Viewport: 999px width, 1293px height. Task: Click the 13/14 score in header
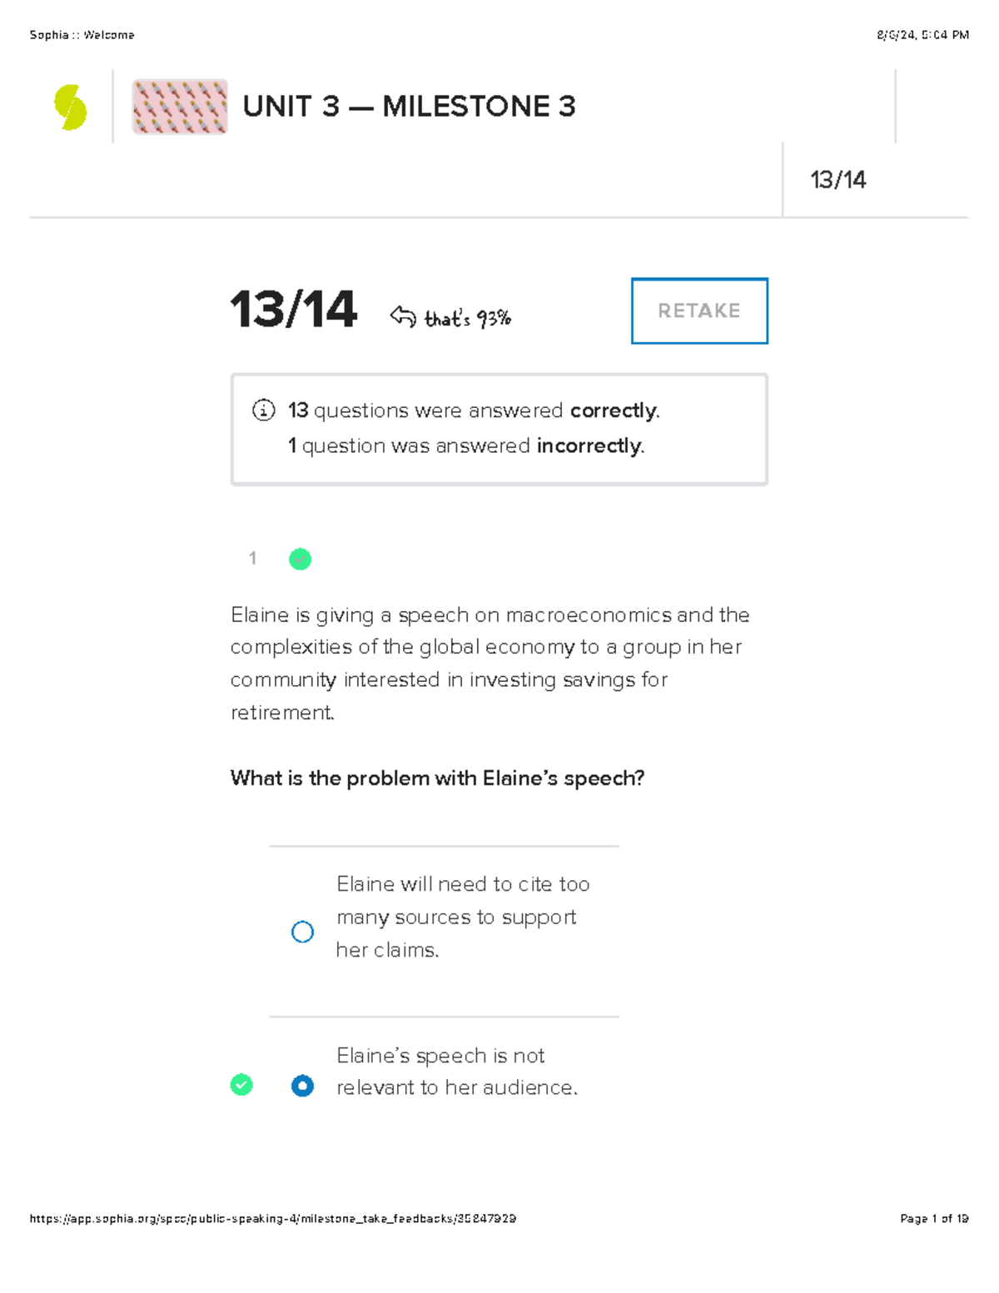point(837,180)
